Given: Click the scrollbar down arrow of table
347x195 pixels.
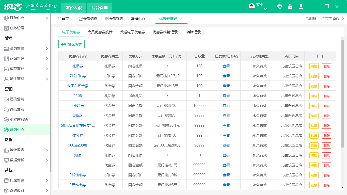Looking at the screenshot, I should tap(342, 187).
